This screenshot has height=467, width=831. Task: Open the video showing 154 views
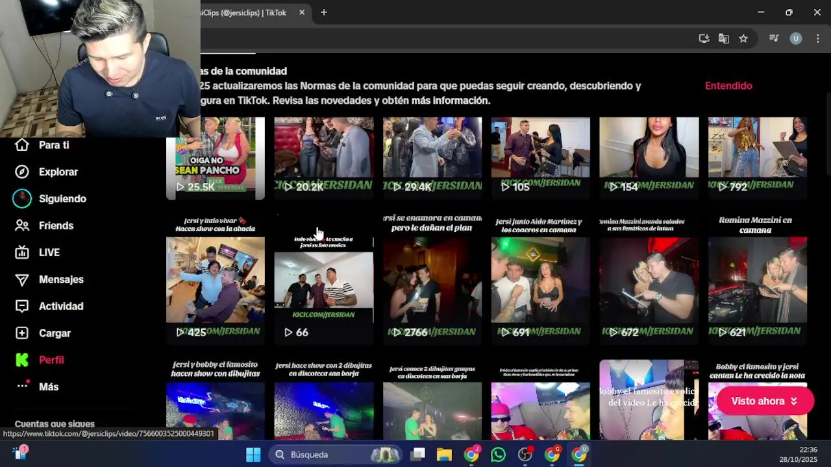649,158
